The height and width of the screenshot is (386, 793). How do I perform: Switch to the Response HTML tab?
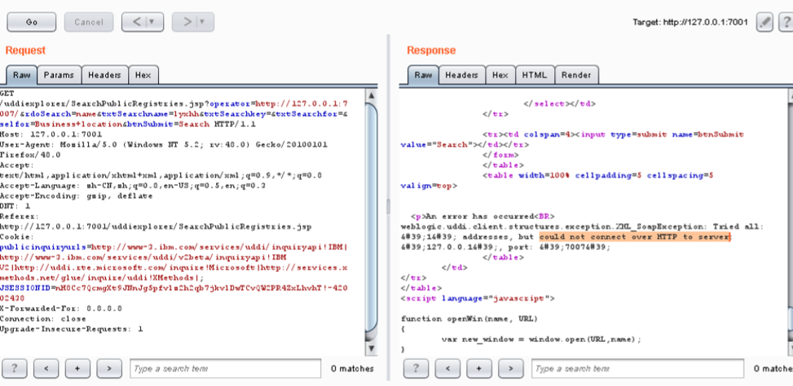[535, 75]
